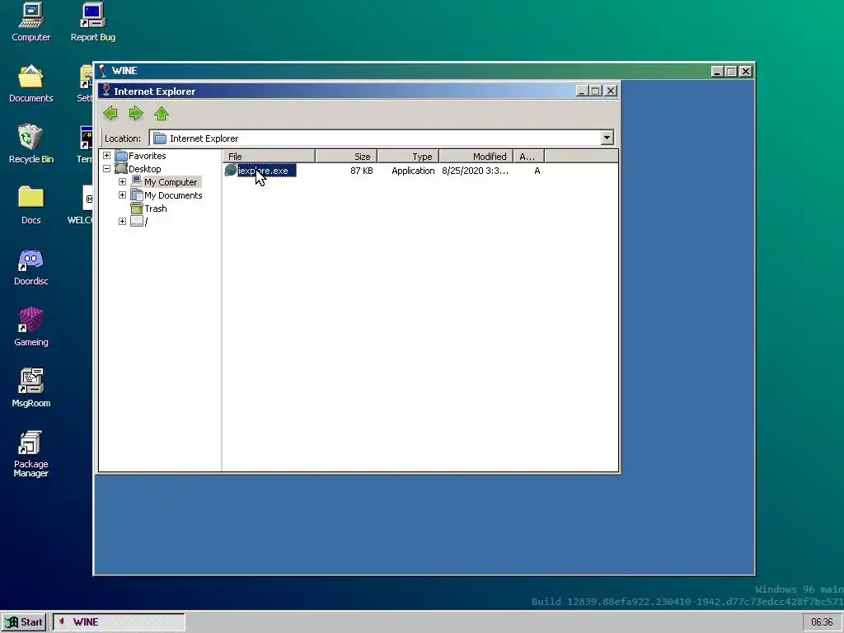Open the Docs desktop folder
The image size is (844, 633).
pyautogui.click(x=30, y=205)
